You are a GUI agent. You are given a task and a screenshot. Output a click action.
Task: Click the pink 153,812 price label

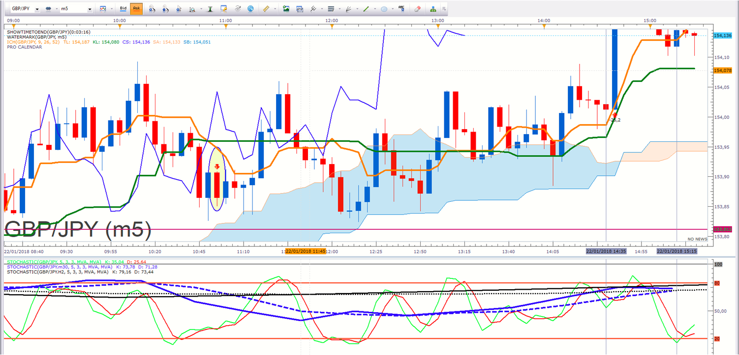click(722, 229)
